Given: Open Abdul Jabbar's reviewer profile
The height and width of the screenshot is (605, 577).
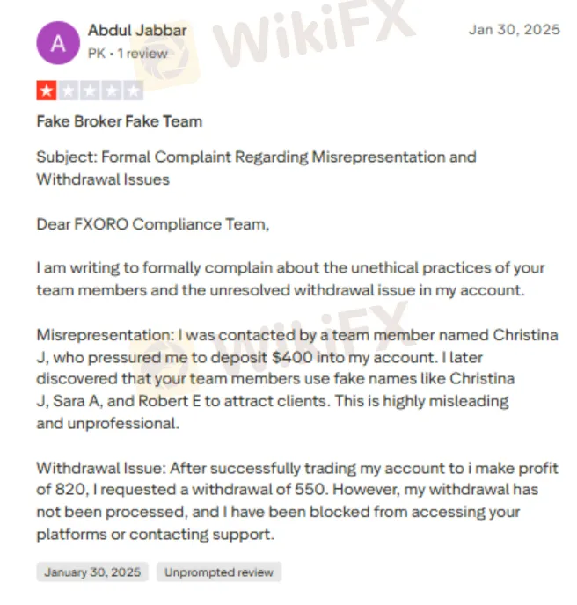Looking at the screenshot, I should tap(137, 30).
